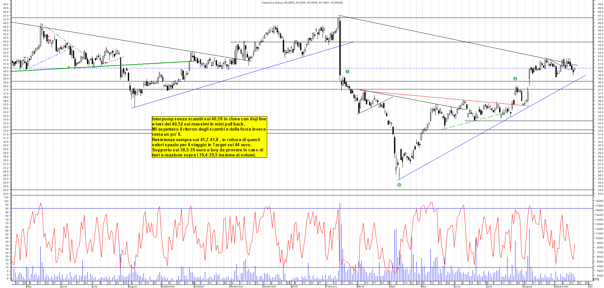
Task: Click the note line mentioning 'Target sui 44 euro'
Action: [x=202, y=145]
